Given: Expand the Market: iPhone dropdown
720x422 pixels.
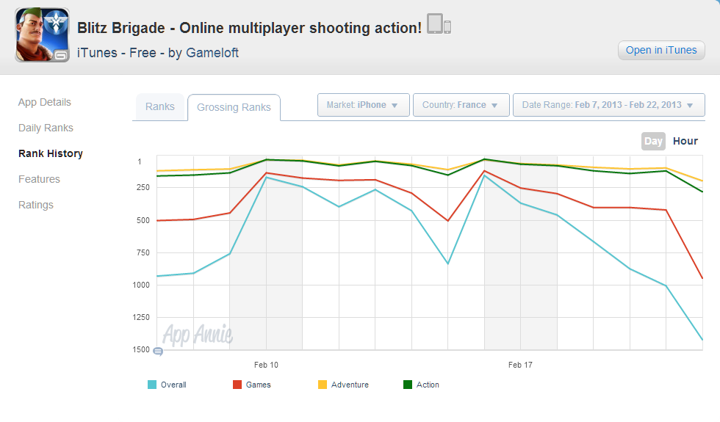Looking at the screenshot, I should 363,105.
